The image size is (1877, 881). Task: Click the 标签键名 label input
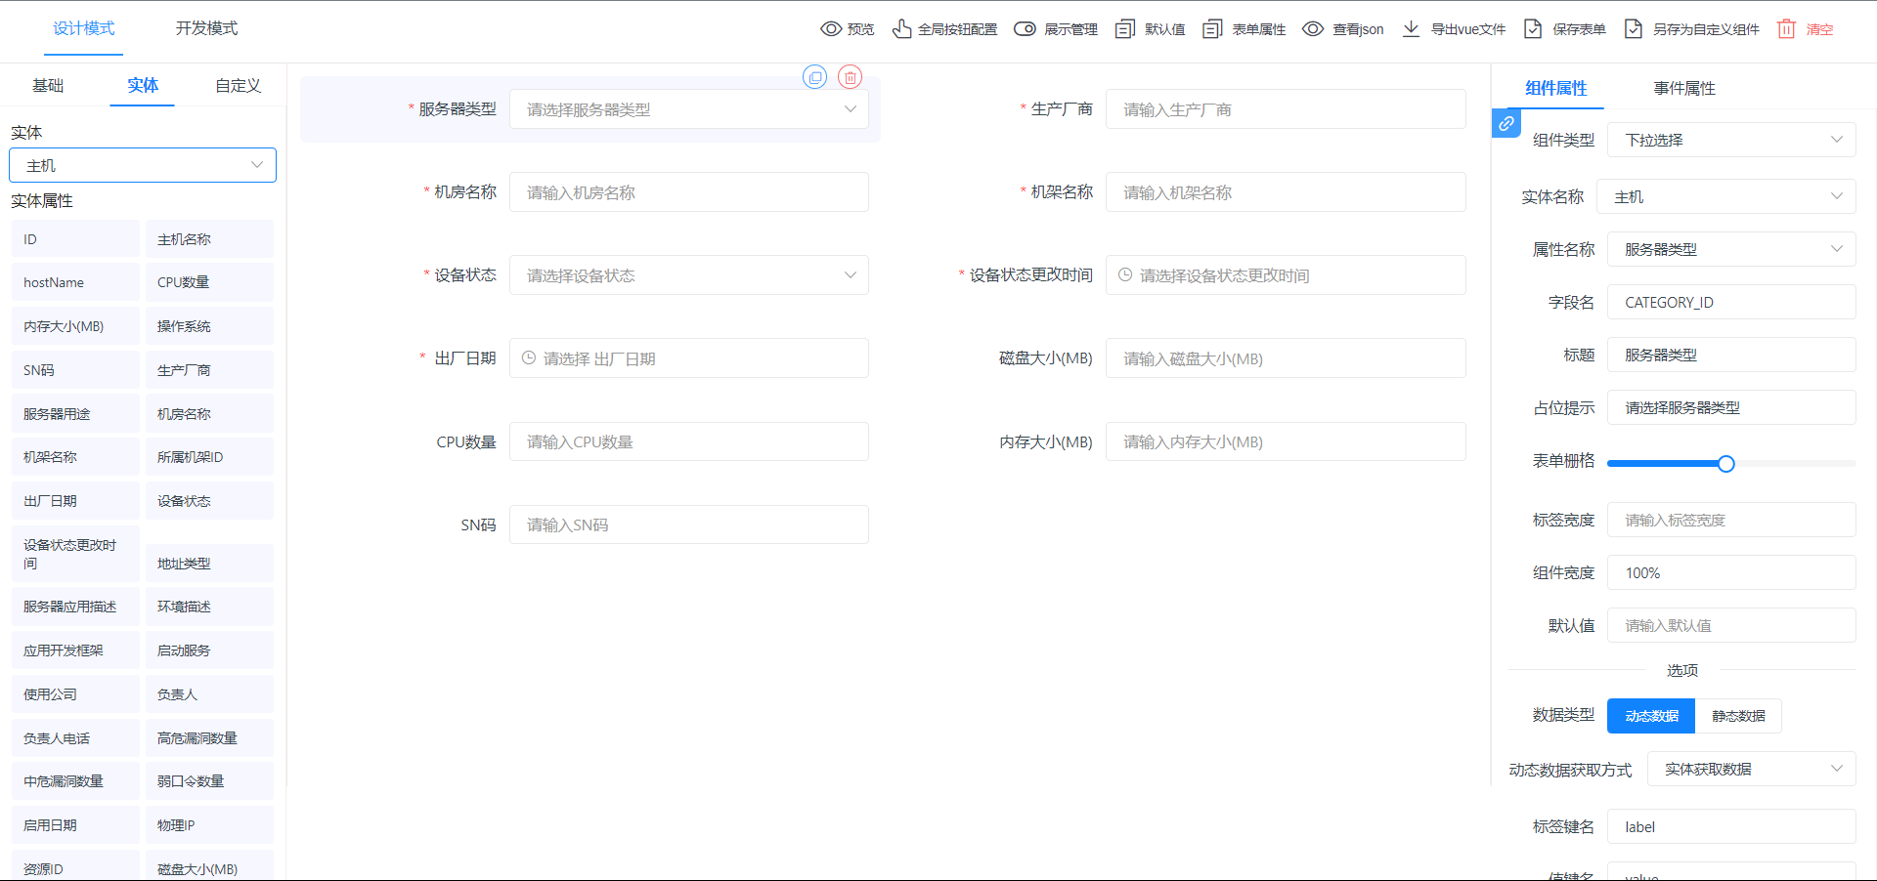1731,826
